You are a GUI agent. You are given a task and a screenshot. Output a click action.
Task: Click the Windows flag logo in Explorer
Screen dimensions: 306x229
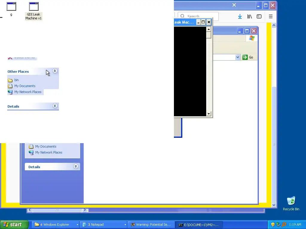tap(252, 38)
